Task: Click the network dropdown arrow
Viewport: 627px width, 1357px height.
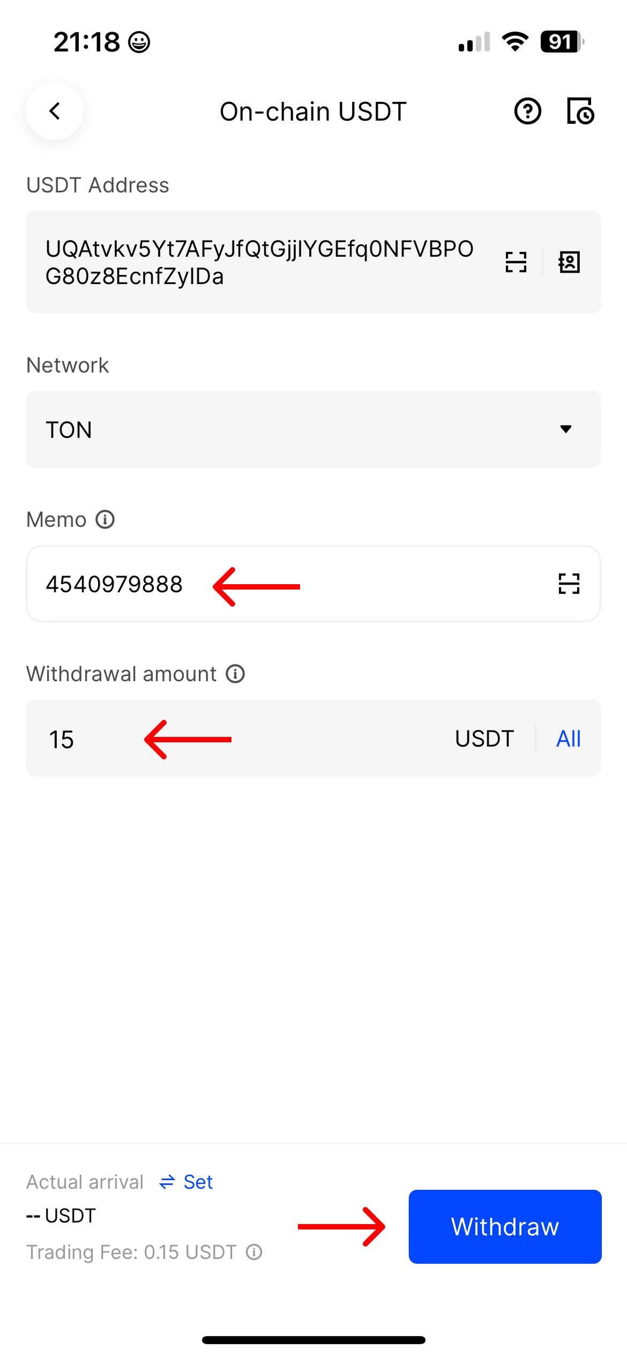Action: click(565, 429)
